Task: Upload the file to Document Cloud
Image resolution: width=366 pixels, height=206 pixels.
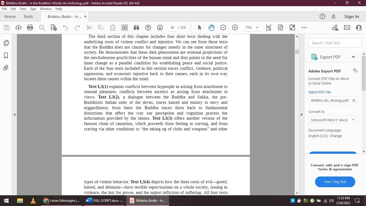Action: [x=18, y=28]
